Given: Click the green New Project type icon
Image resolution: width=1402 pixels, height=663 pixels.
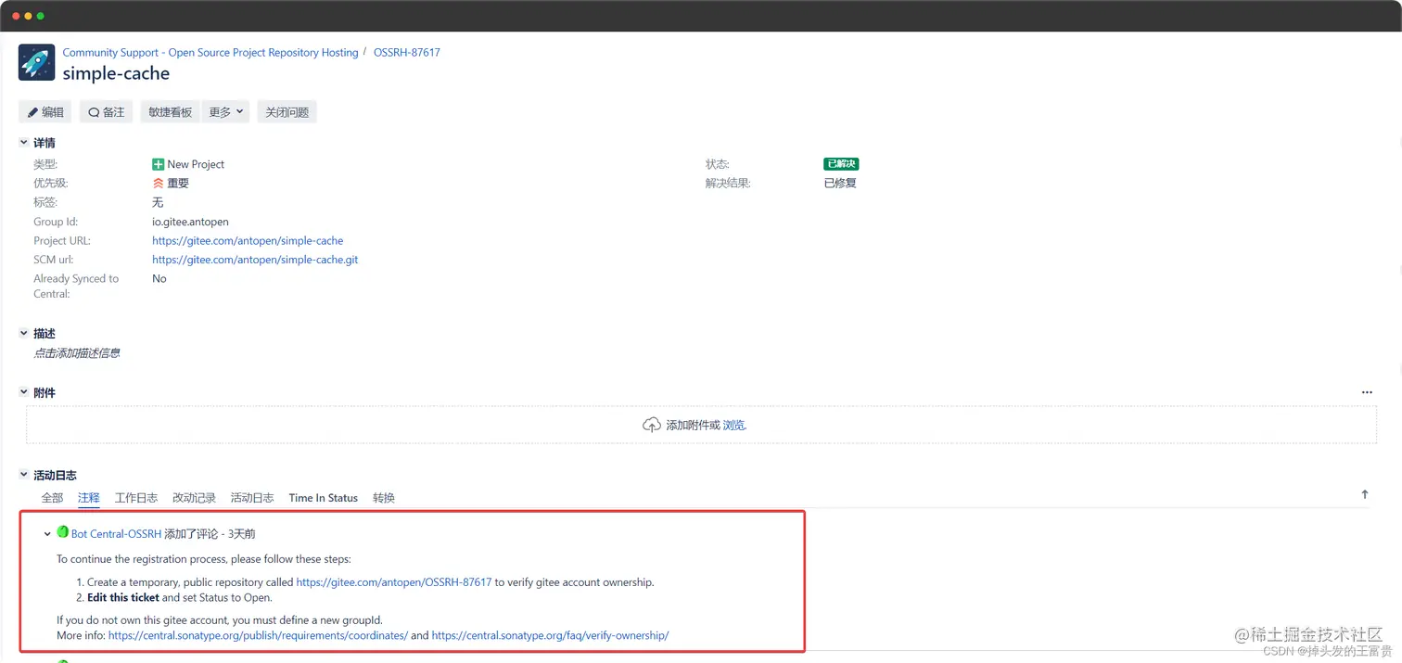Looking at the screenshot, I should point(158,164).
